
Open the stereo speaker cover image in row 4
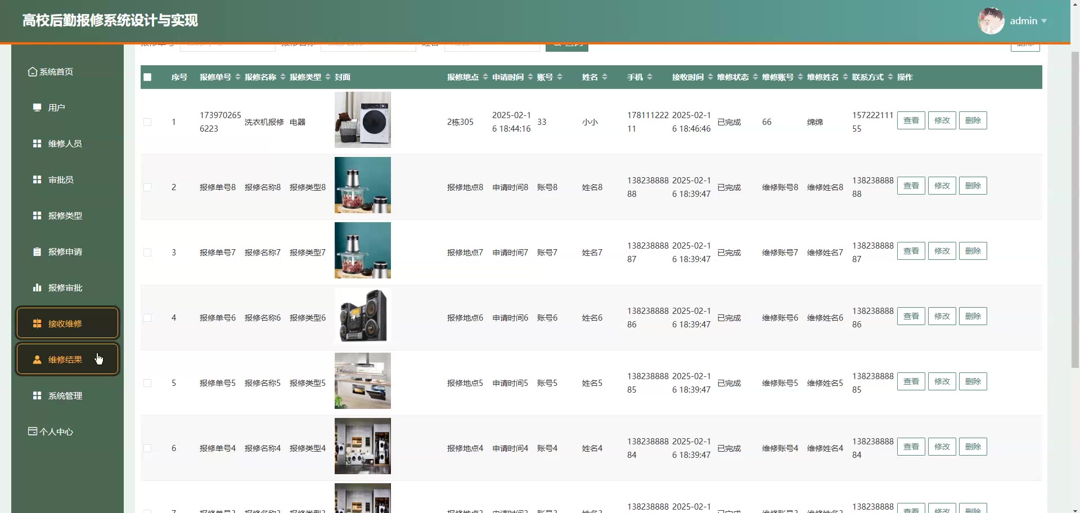tap(363, 316)
